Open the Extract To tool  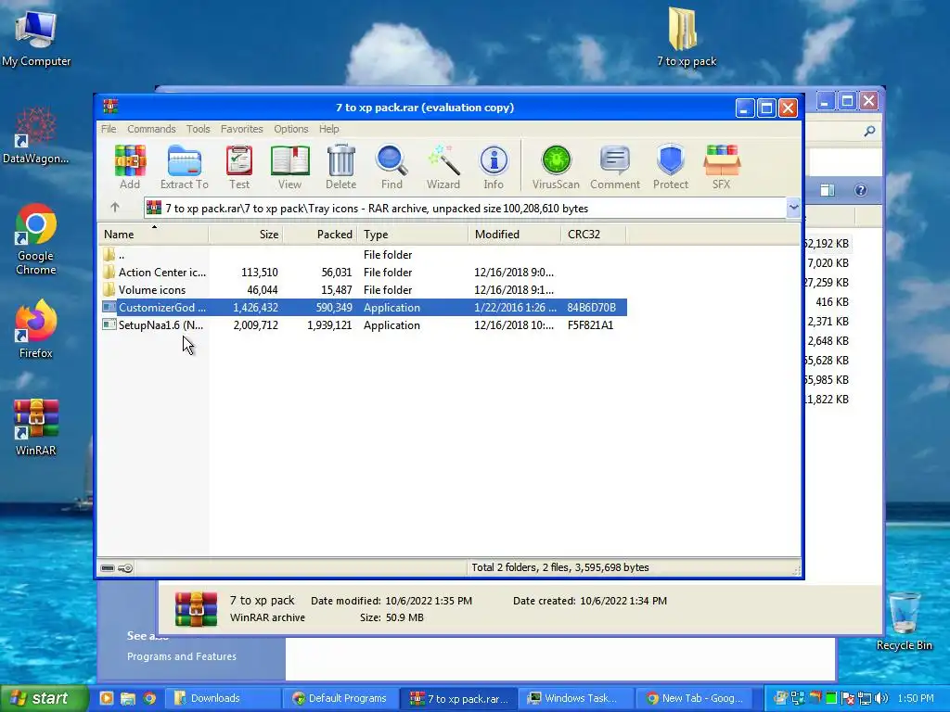click(x=185, y=167)
